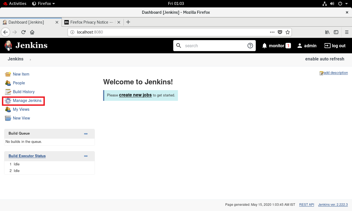Toggle the Firefox sidebars icon
The width and height of the screenshot is (352, 211).
(336, 32)
